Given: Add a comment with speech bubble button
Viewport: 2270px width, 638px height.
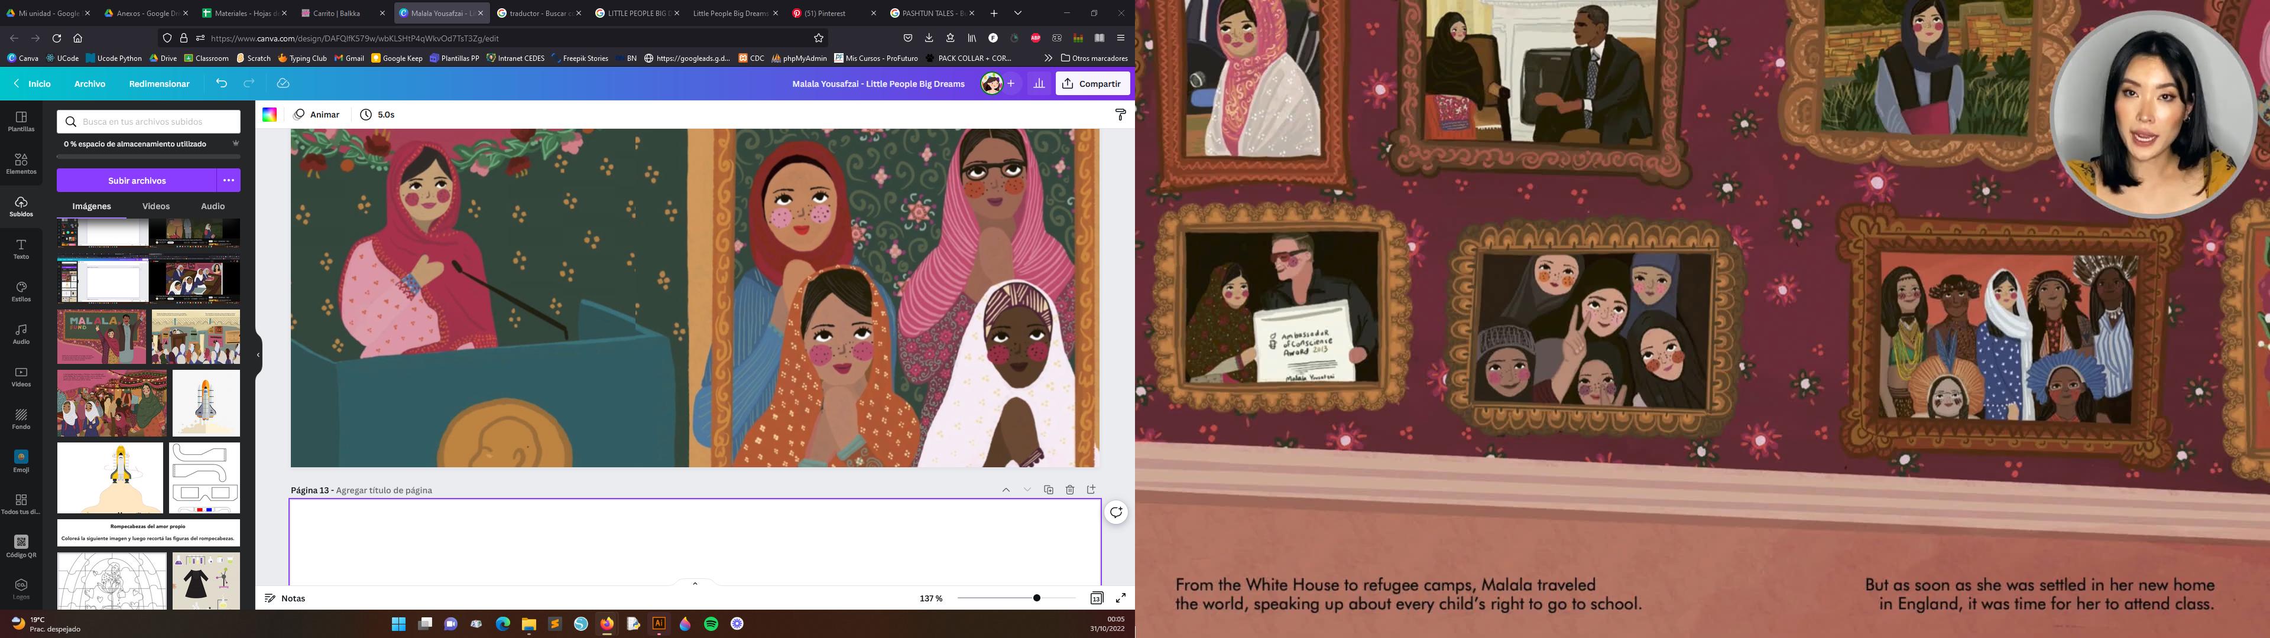Looking at the screenshot, I should click(x=1117, y=513).
